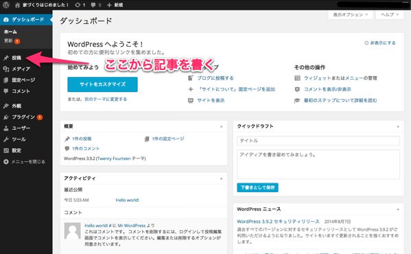Click the plus icon beside 固定ページを追加
Image resolution: width=411 pixels, height=254 pixels.
(x=191, y=89)
